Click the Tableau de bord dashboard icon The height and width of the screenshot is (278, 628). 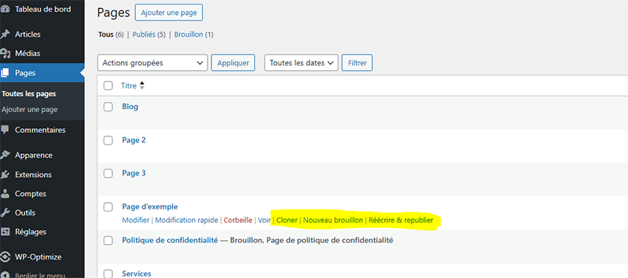(5, 9)
